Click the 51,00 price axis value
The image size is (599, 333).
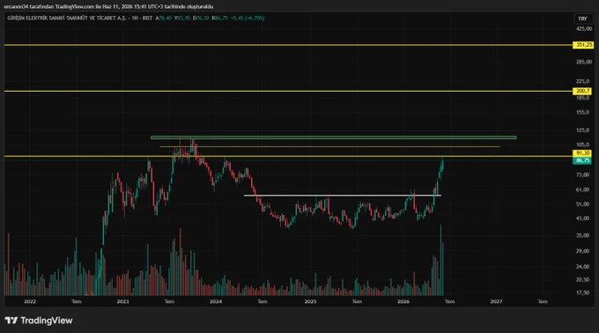[x=582, y=204]
